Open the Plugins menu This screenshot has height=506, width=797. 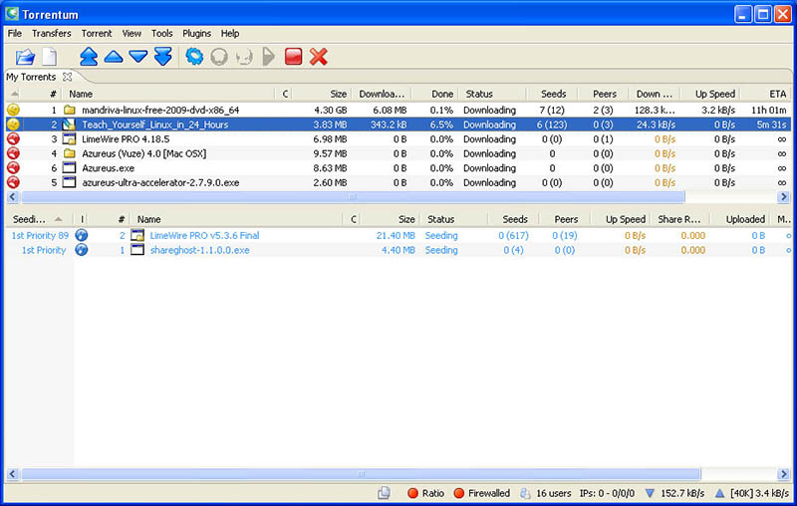pyautogui.click(x=196, y=33)
